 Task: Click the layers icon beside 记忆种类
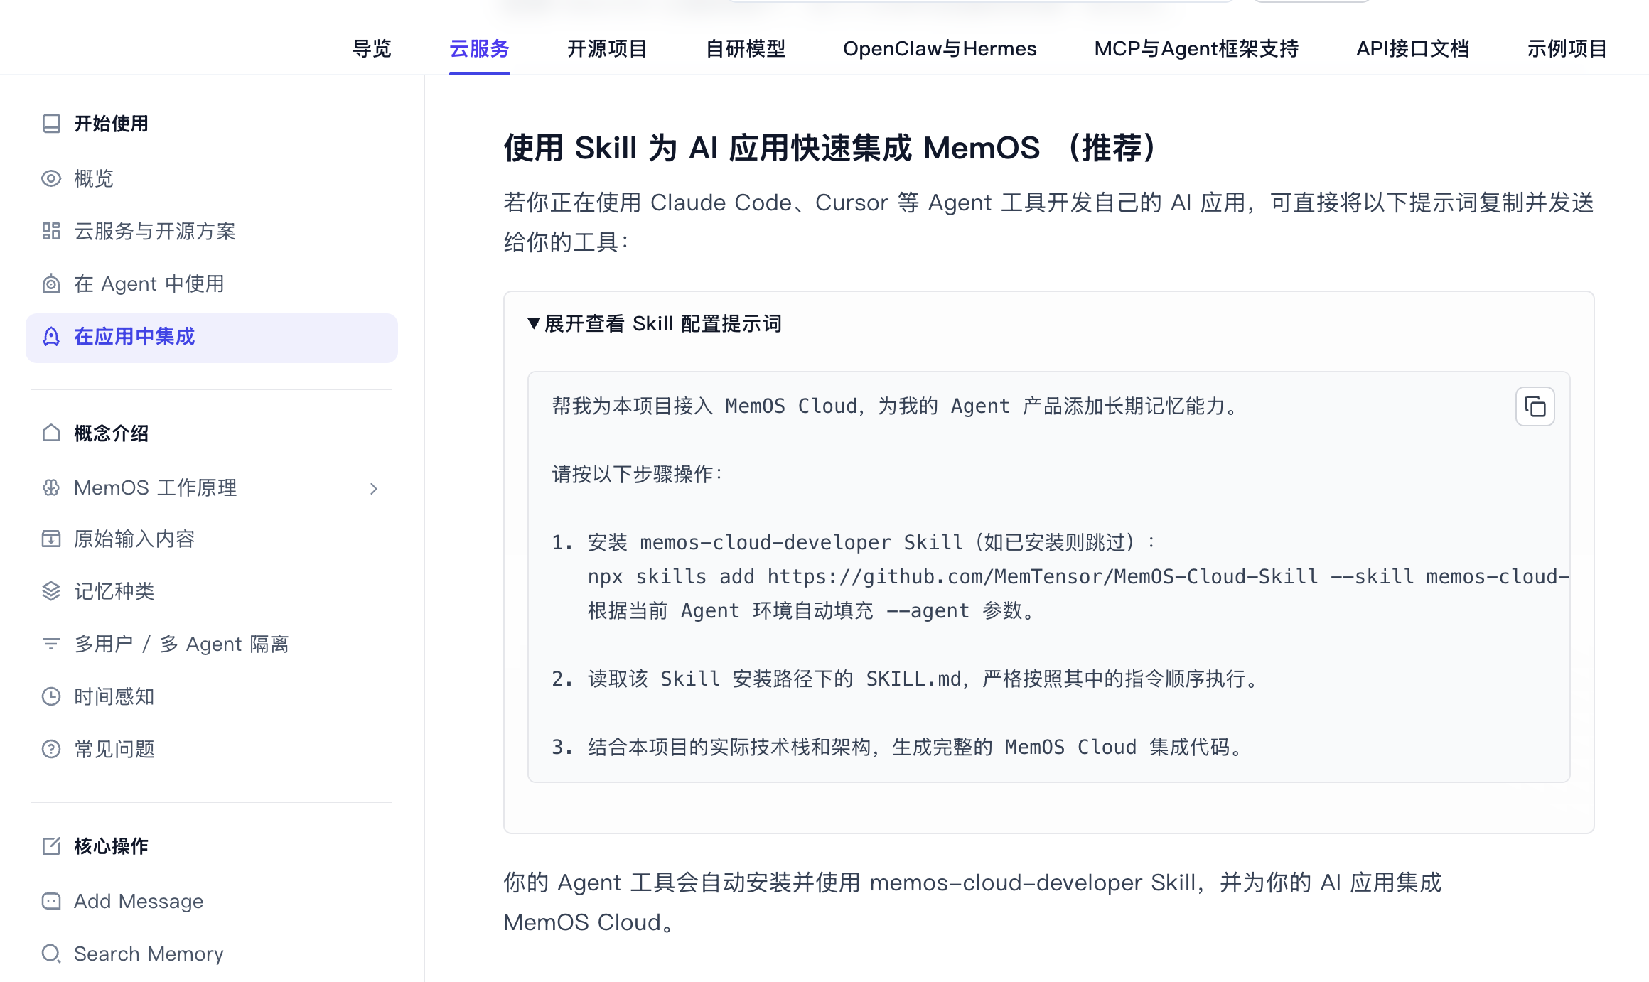[x=51, y=591]
